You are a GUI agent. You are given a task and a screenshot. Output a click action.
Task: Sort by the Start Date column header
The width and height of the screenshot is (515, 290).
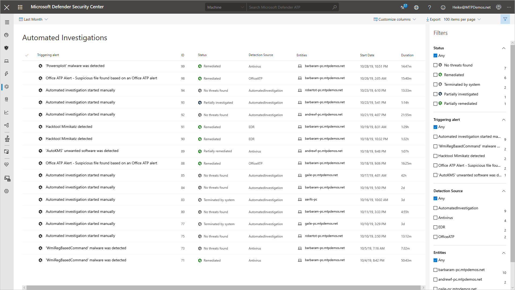click(367, 55)
